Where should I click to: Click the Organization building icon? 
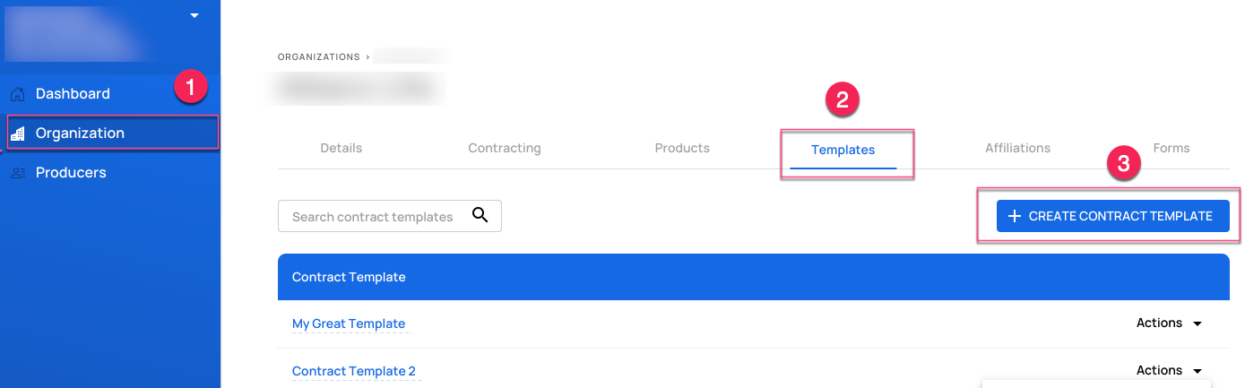click(x=18, y=133)
